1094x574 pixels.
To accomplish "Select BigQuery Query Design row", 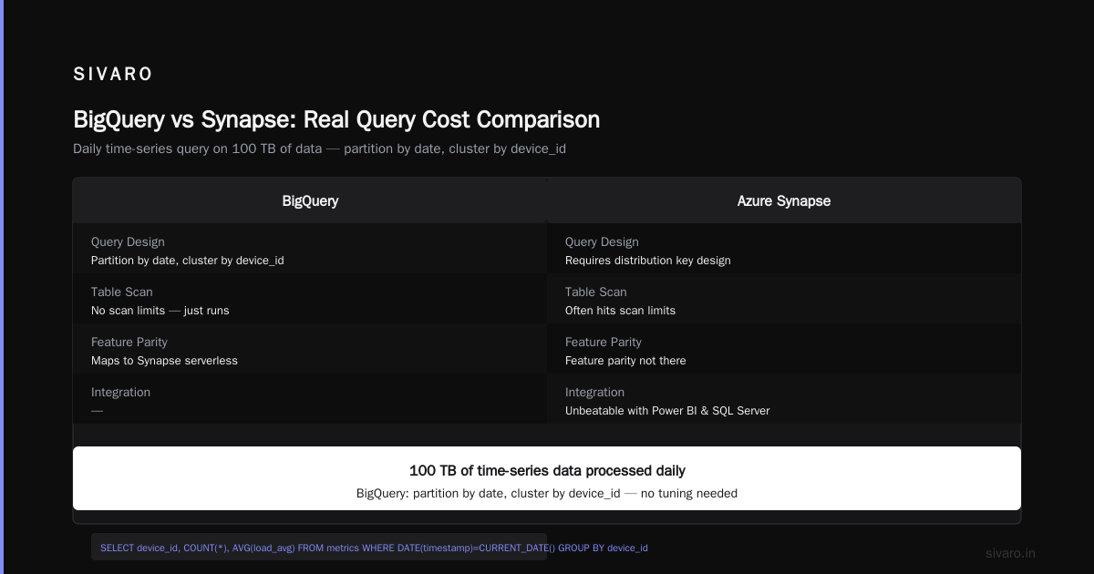I will tap(310, 249).
